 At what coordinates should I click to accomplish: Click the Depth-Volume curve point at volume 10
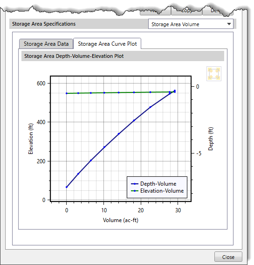(x=104, y=147)
